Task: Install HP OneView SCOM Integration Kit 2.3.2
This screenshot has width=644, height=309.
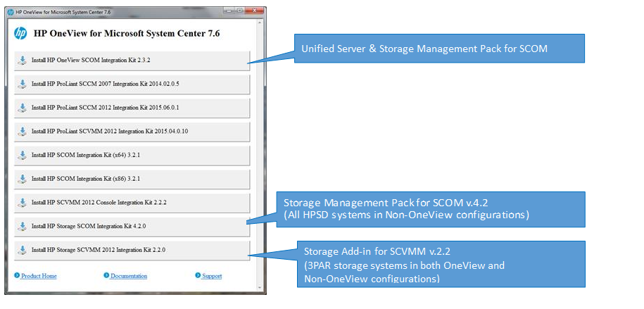Action: [132, 61]
